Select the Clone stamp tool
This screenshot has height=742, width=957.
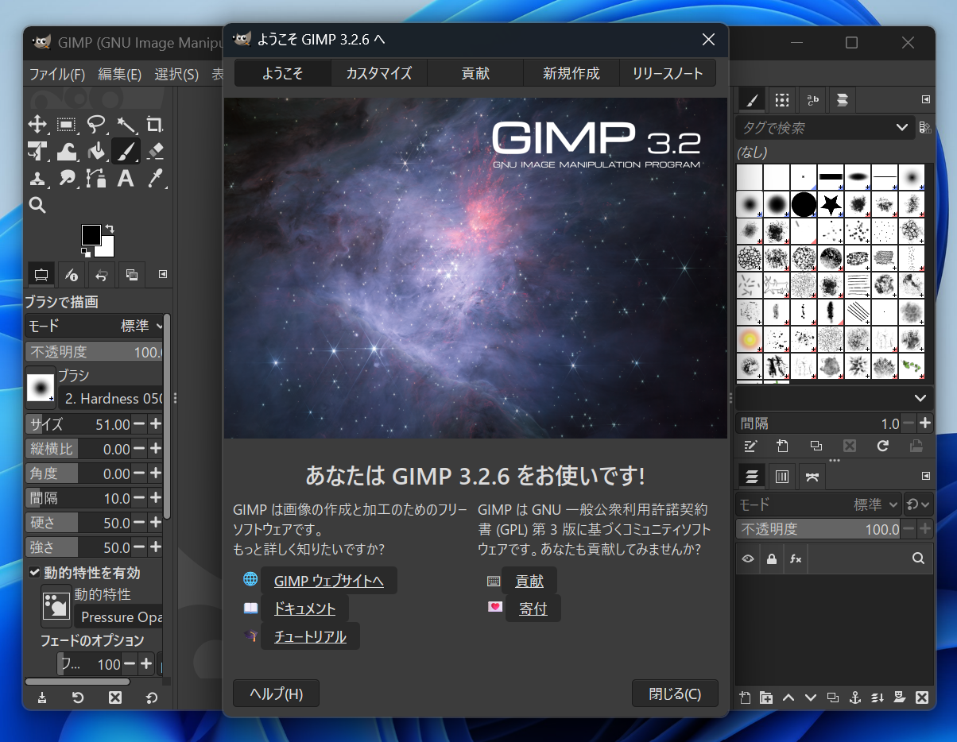(x=37, y=178)
